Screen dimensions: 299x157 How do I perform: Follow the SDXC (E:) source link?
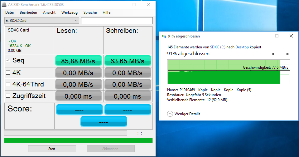coord(218,47)
